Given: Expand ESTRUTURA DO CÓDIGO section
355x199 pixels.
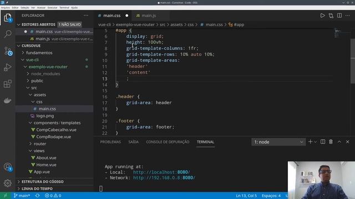Looking at the screenshot, I should tap(42, 181).
